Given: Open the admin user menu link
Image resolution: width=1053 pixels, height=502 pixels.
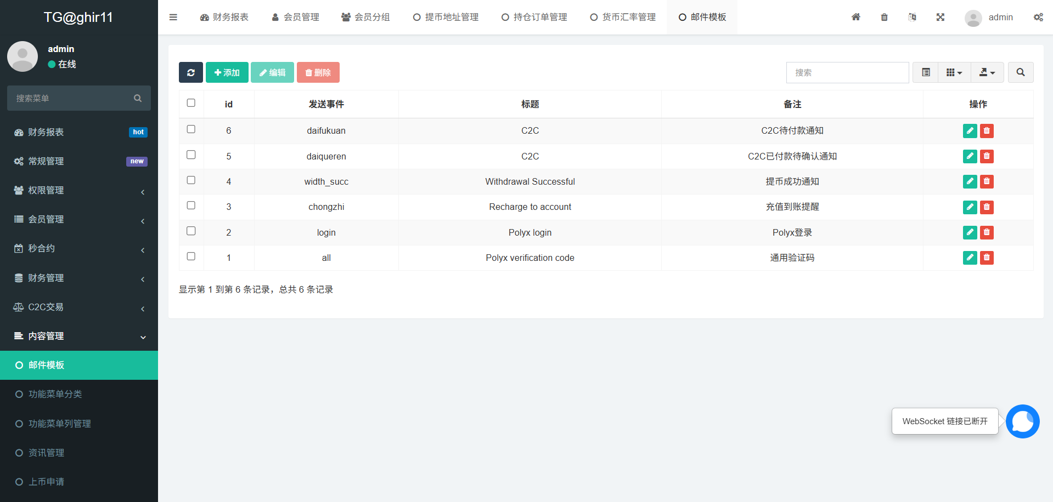Looking at the screenshot, I should click(989, 17).
